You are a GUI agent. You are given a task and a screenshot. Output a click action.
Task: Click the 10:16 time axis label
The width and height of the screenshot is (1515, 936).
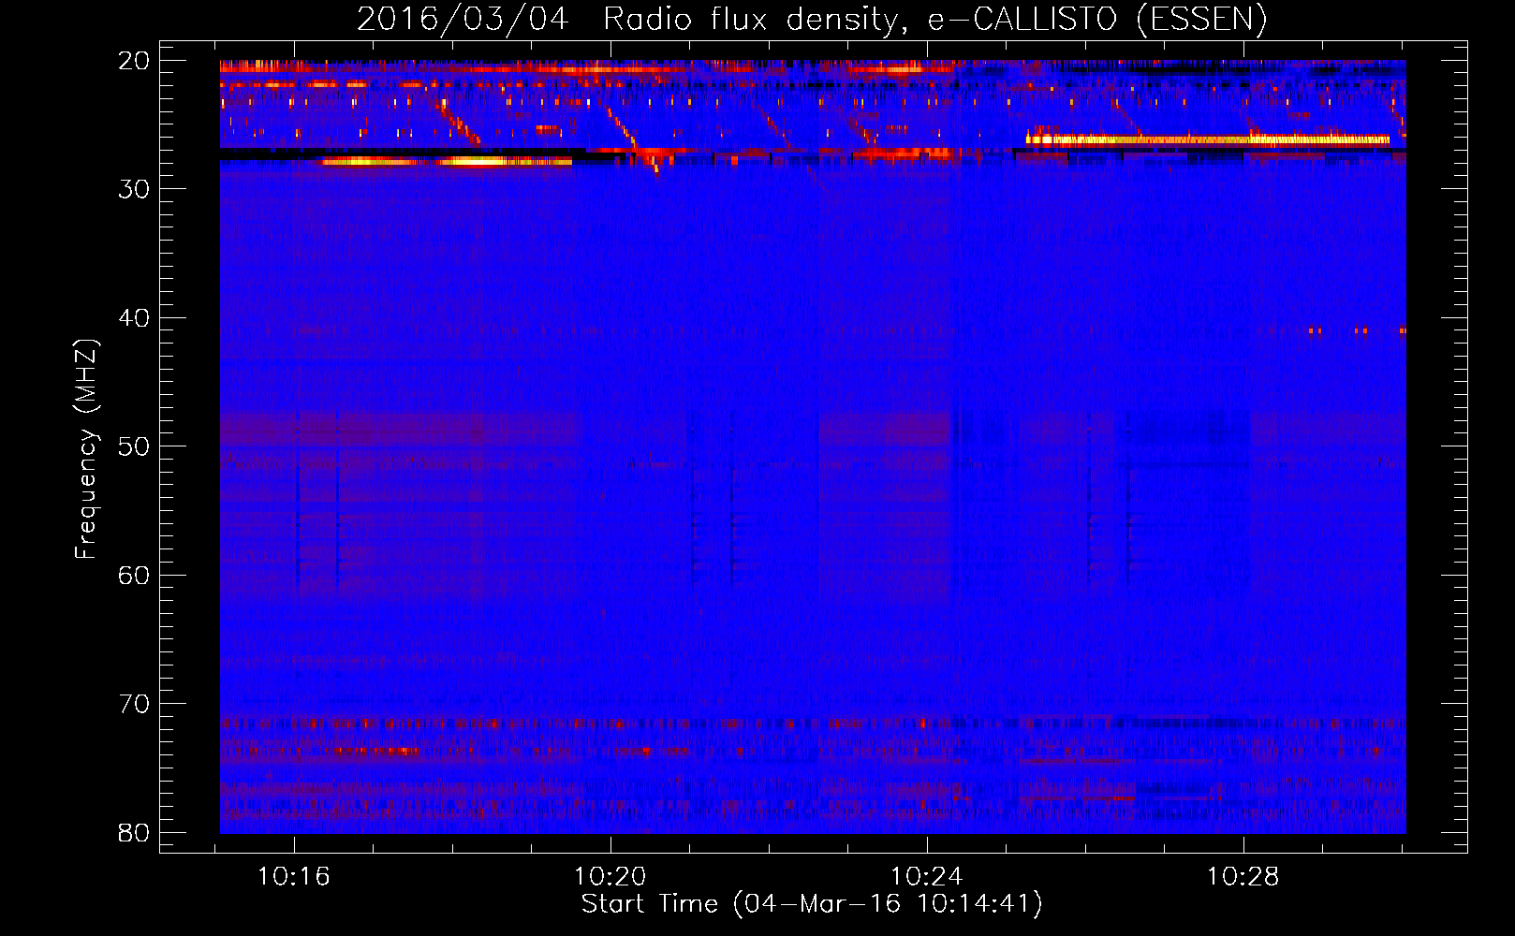(294, 877)
